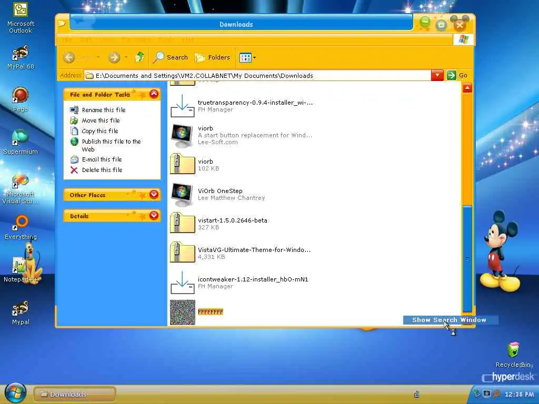The height and width of the screenshot is (404, 539).
Task: Click the highlighted FFFFFFFF file name
Action: click(211, 312)
